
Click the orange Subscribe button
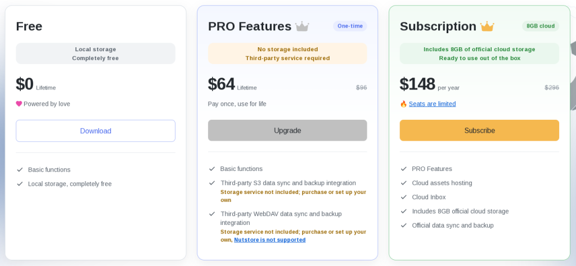tap(479, 130)
